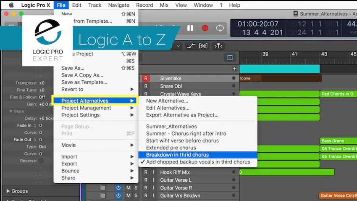Open the chevron dropdown left of automation icon
This screenshot has height=201, width=357.
pyautogui.click(x=178, y=46)
